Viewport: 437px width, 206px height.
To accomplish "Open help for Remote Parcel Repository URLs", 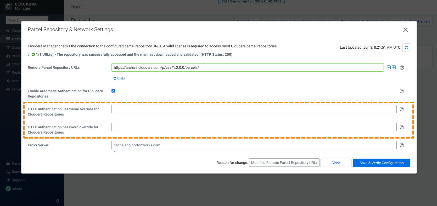I will (x=402, y=68).
